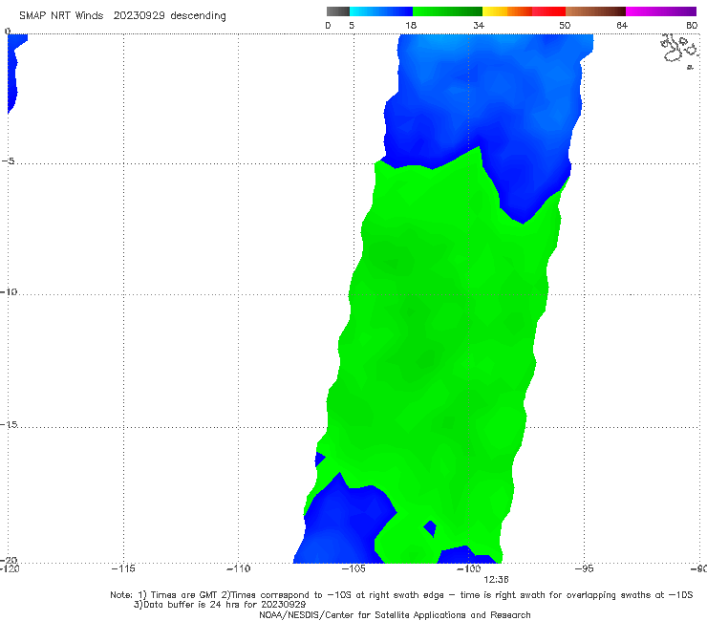
Task: Click the color bar label '50'
Action: click(565, 26)
